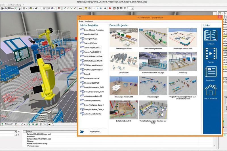
Task: Click the magnifier icon at right panel top
Action: tap(226, 17)
